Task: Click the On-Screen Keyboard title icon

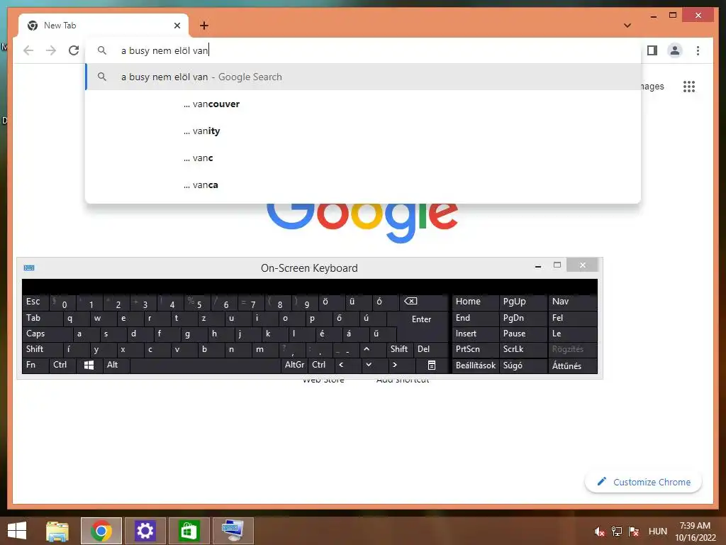Action: point(29,268)
